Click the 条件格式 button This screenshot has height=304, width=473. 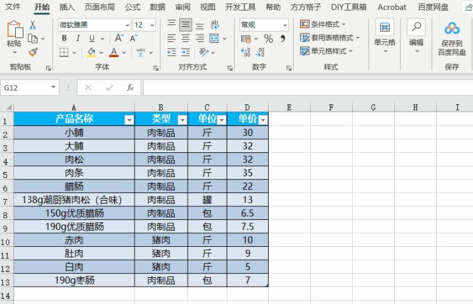327,24
